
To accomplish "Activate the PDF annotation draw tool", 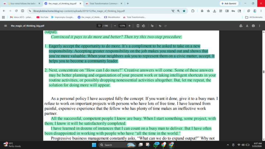I will pyautogui.click(x=152, y=26).
